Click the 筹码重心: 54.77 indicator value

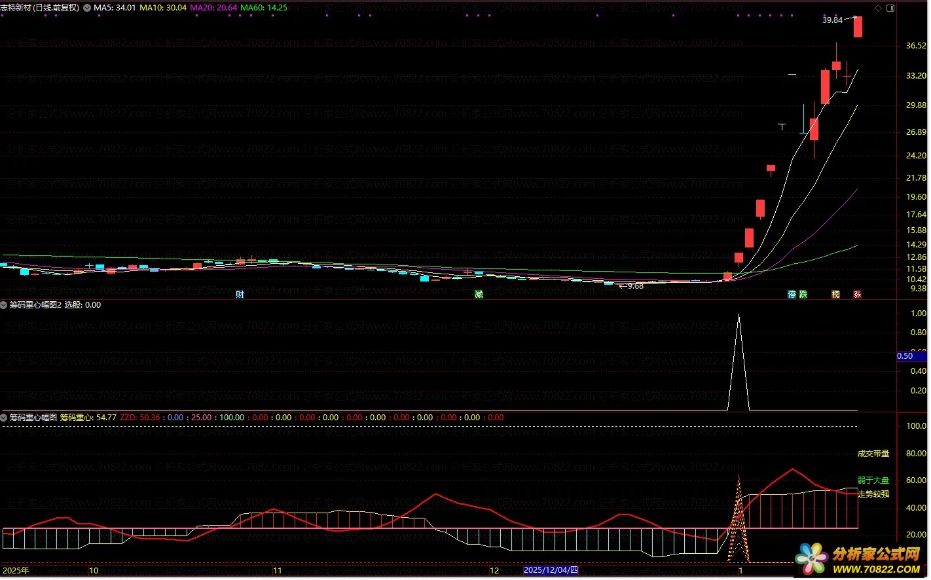tap(88, 418)
